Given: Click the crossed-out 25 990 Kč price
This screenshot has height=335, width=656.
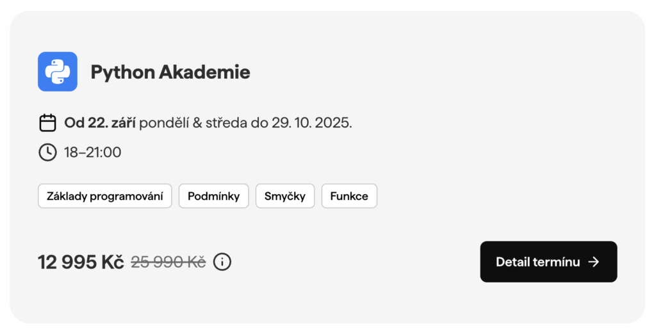Looking at the screenshot, I should tap(168, 262).
